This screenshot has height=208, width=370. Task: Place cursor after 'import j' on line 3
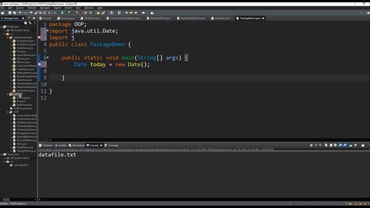click(x=75, y=38)
